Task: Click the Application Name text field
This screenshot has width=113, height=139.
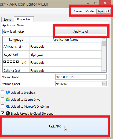Action: [28, 32]
